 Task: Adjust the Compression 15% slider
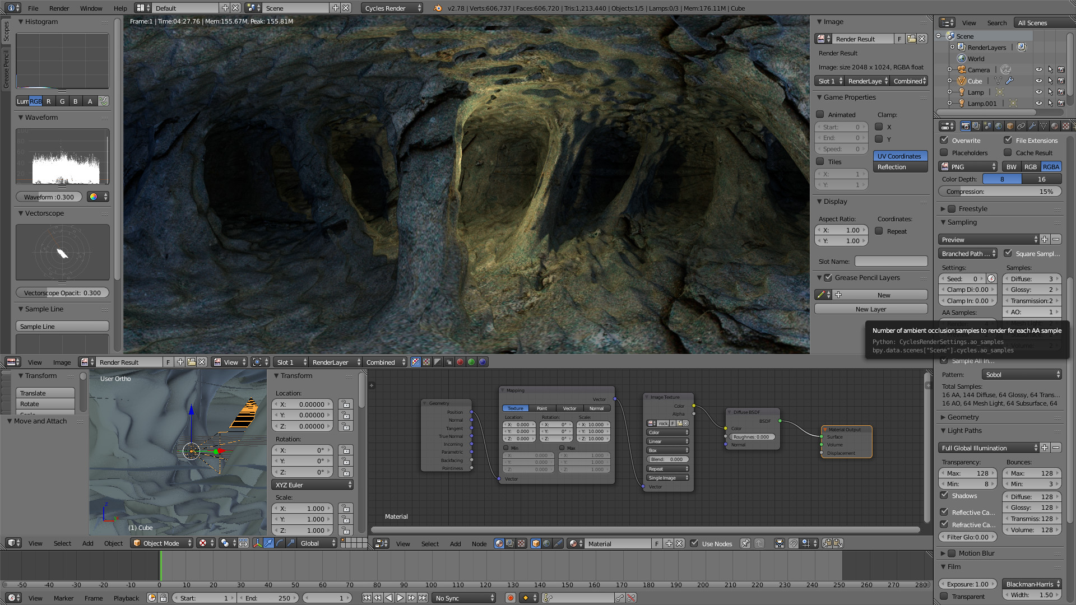(x=1000, y=191)
